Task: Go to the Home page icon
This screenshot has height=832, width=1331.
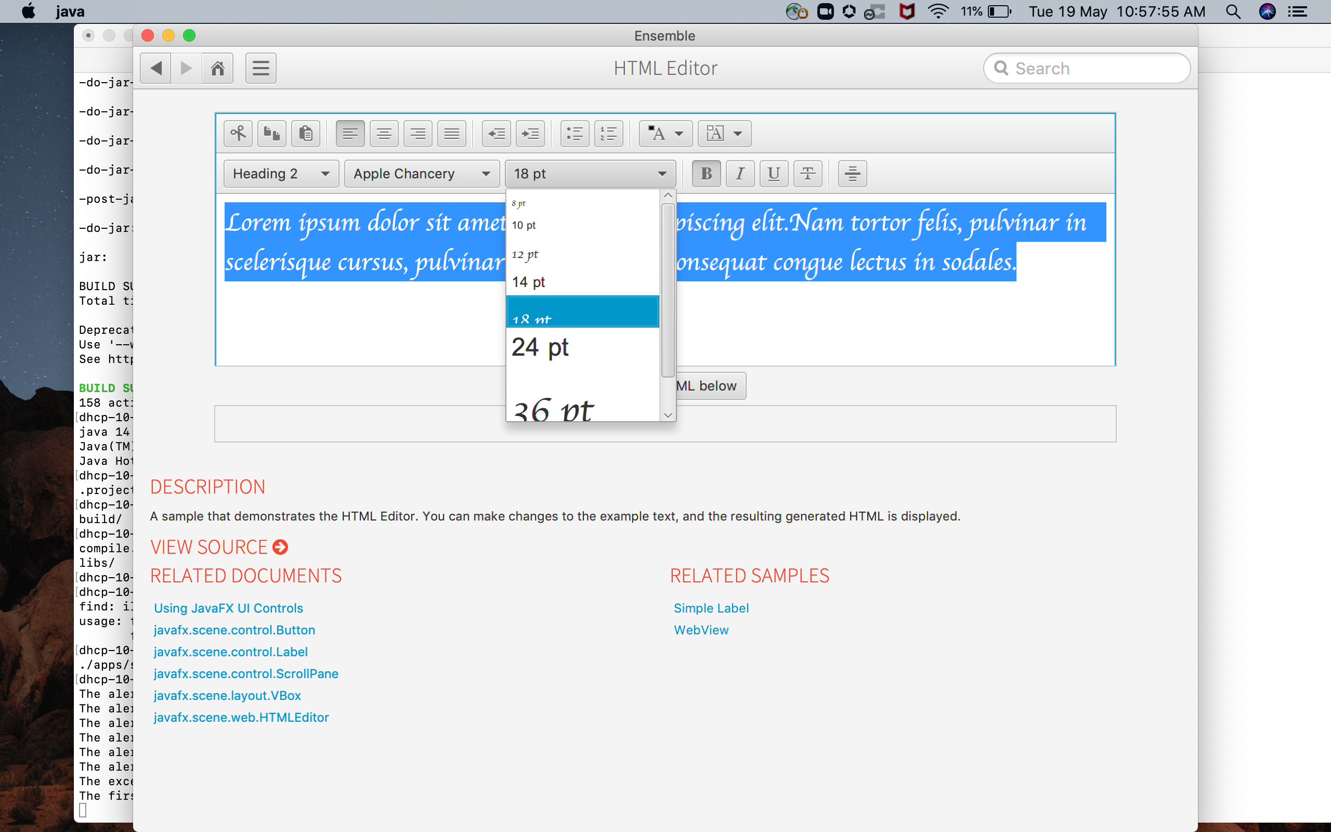Action: click(x=218, y=68)
